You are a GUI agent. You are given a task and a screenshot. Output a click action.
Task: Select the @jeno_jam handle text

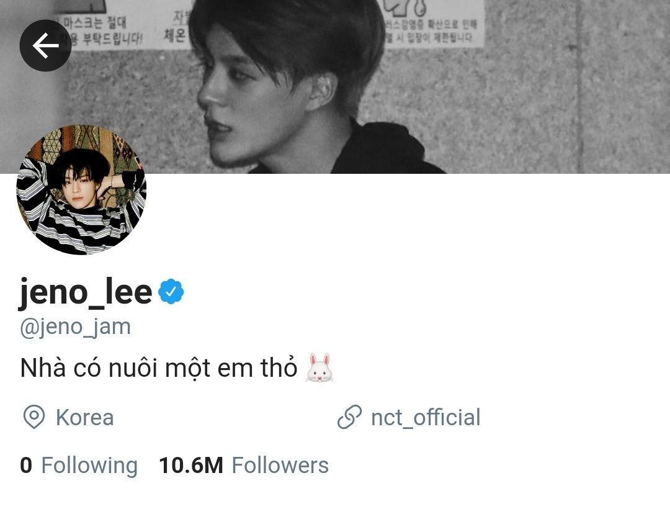pos(75,327)
